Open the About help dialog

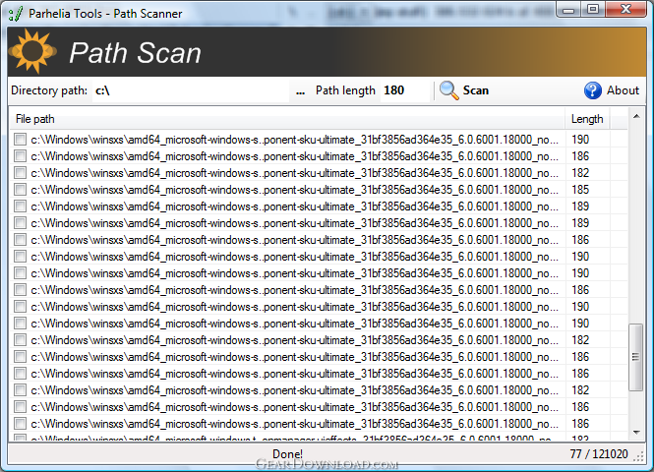612,90
